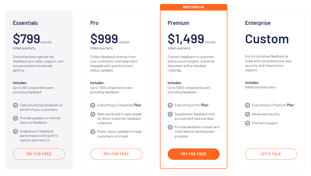Click checkmark icon beside 'Analyze your feedback performance'
The height and width of the screenshot is (176, 311).
15,131
